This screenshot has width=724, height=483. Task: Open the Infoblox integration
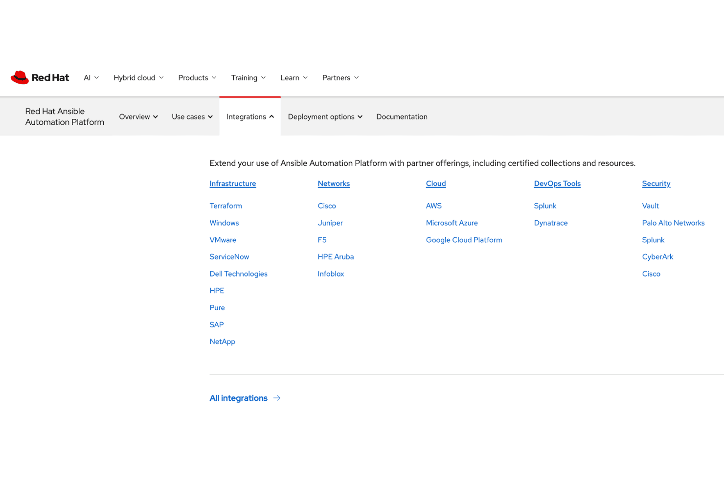[331, 274]
